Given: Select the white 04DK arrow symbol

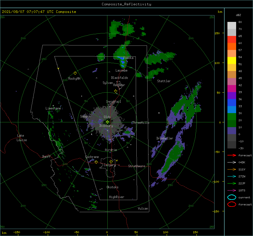Looking at the screenshot, I should [232, 162].
